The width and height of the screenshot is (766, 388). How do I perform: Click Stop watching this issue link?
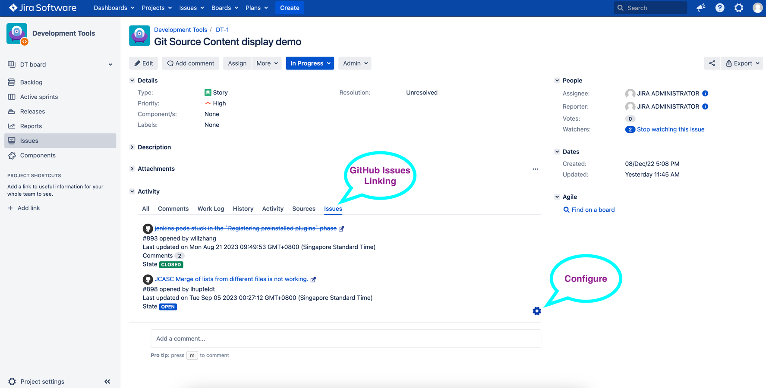[671, 129]
